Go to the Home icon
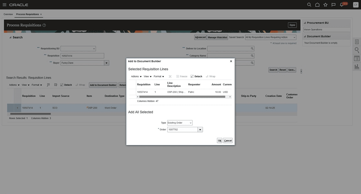 317,5
